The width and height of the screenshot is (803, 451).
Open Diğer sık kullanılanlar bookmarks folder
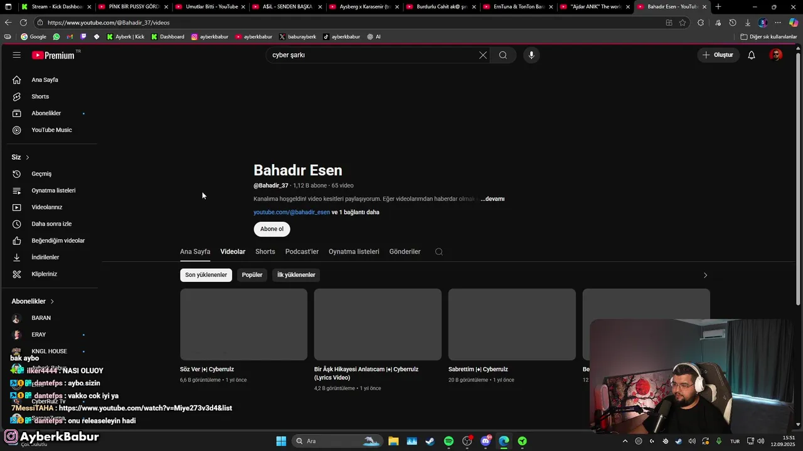pyautogui.click(x=768, y=36)
